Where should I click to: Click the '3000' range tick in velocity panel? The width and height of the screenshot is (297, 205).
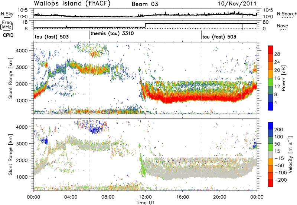(x=22, y=144)
